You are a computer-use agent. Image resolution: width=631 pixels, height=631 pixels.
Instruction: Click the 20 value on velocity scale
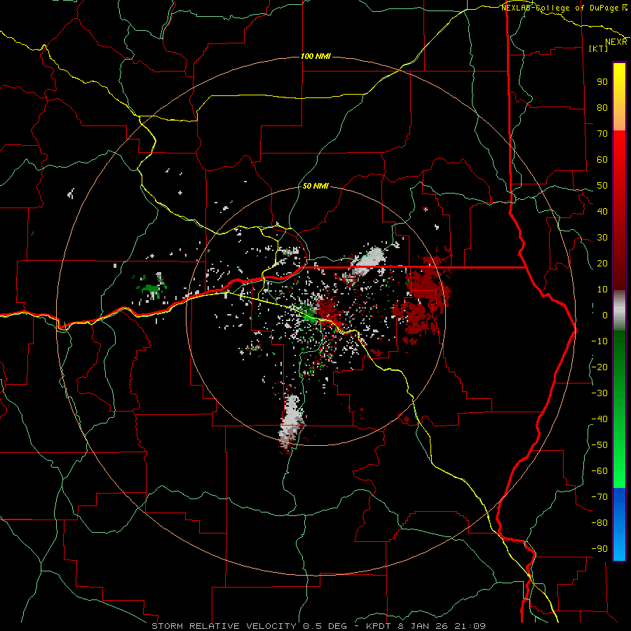pyautogui.click(x=602, y=264)
